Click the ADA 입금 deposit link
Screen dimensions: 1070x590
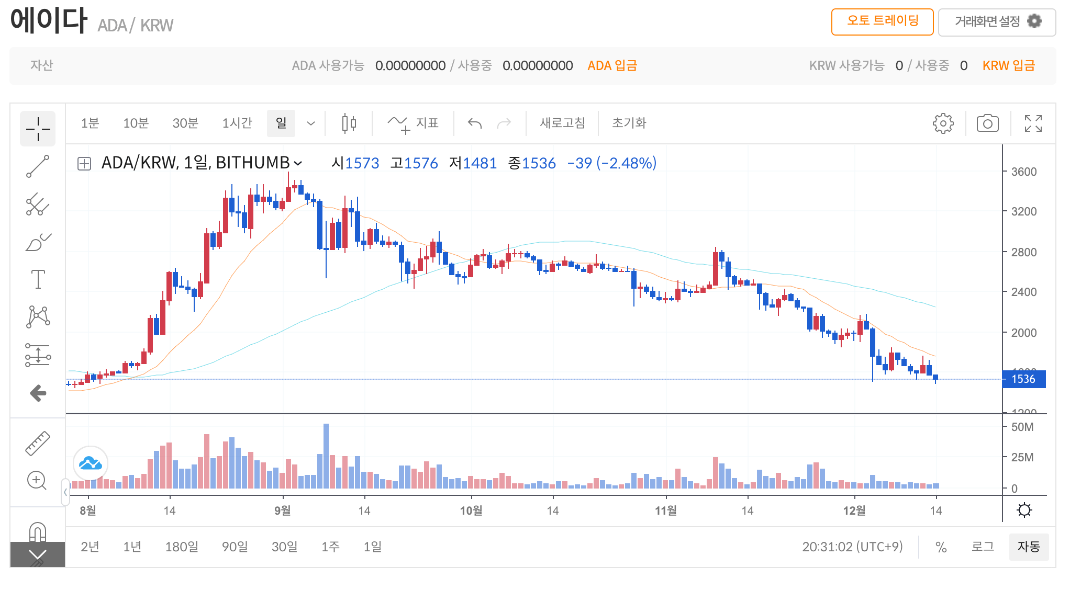pos(612,66)
